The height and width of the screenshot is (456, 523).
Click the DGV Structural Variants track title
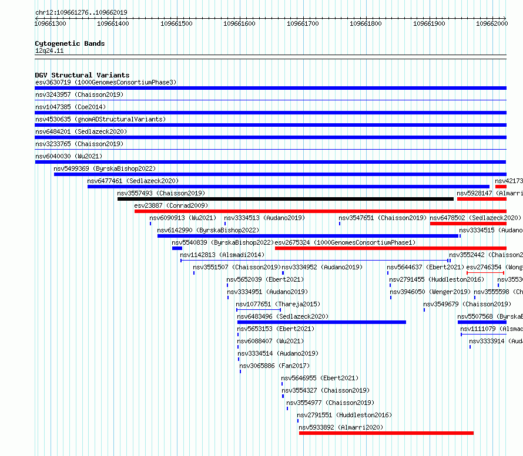tap(82, 75)
